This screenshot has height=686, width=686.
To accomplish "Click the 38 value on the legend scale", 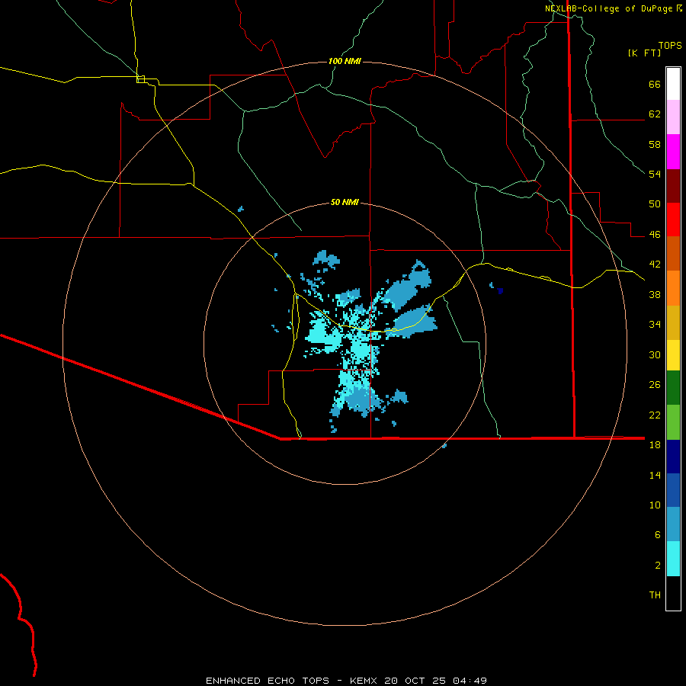I will (x=655, y=294).
